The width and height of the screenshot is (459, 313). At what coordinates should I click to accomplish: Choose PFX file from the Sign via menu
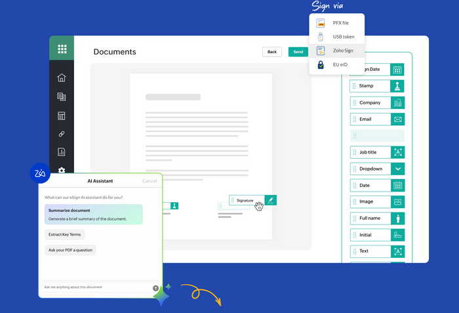(x=336, y=23)
